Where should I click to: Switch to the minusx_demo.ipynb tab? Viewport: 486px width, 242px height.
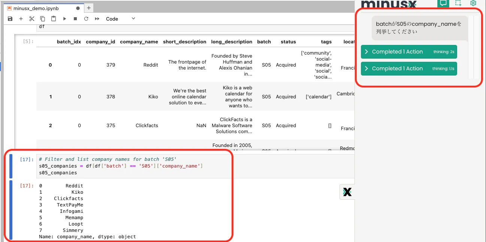point(36,8)
